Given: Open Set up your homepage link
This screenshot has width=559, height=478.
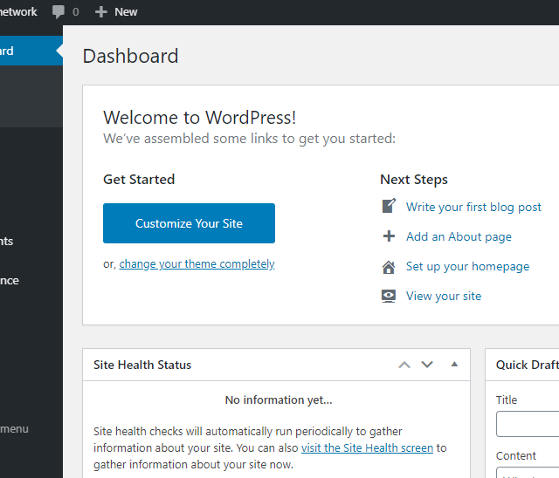Looking at the screenshot, I should pos(468,266).
